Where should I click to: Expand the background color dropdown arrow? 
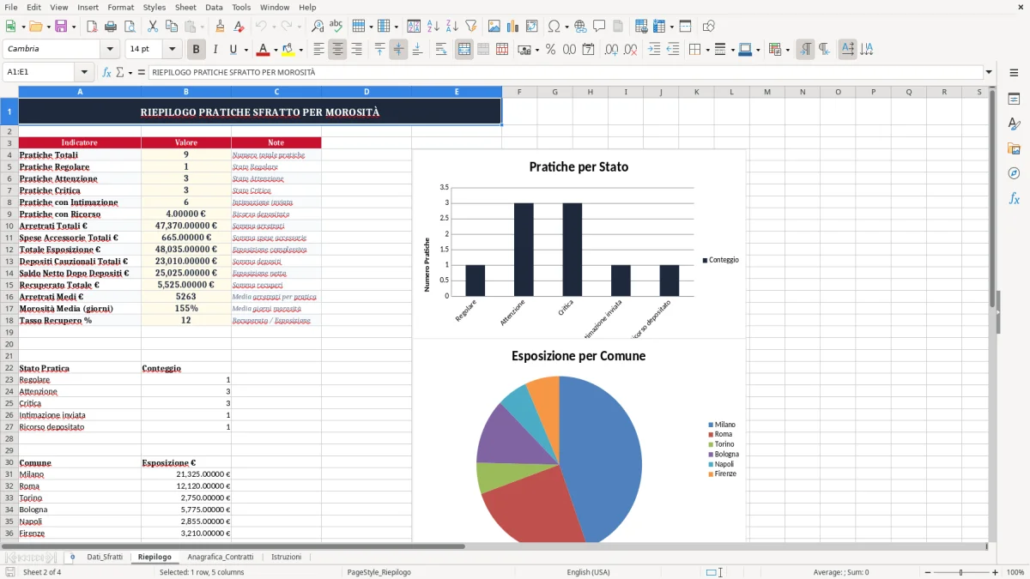point(300,50)
